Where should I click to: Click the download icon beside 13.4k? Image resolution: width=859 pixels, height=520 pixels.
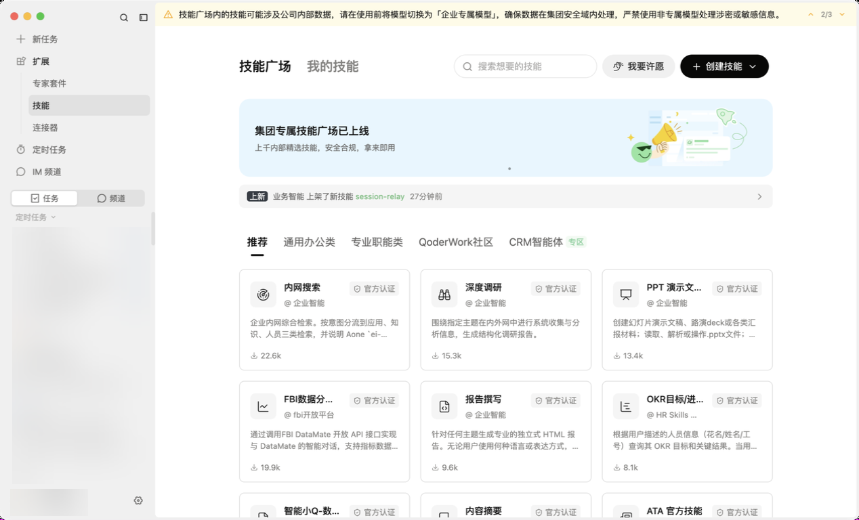[617, 355]
